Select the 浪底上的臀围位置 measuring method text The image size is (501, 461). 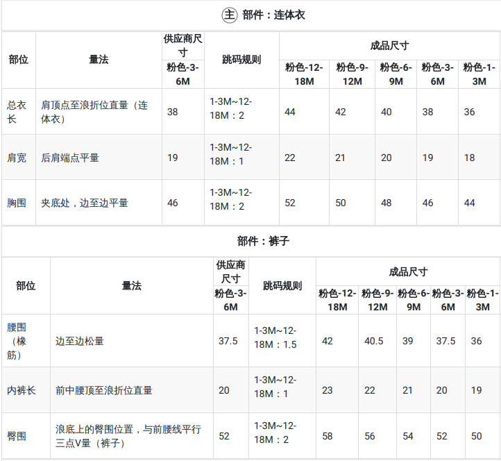click(x=128, y=436)
